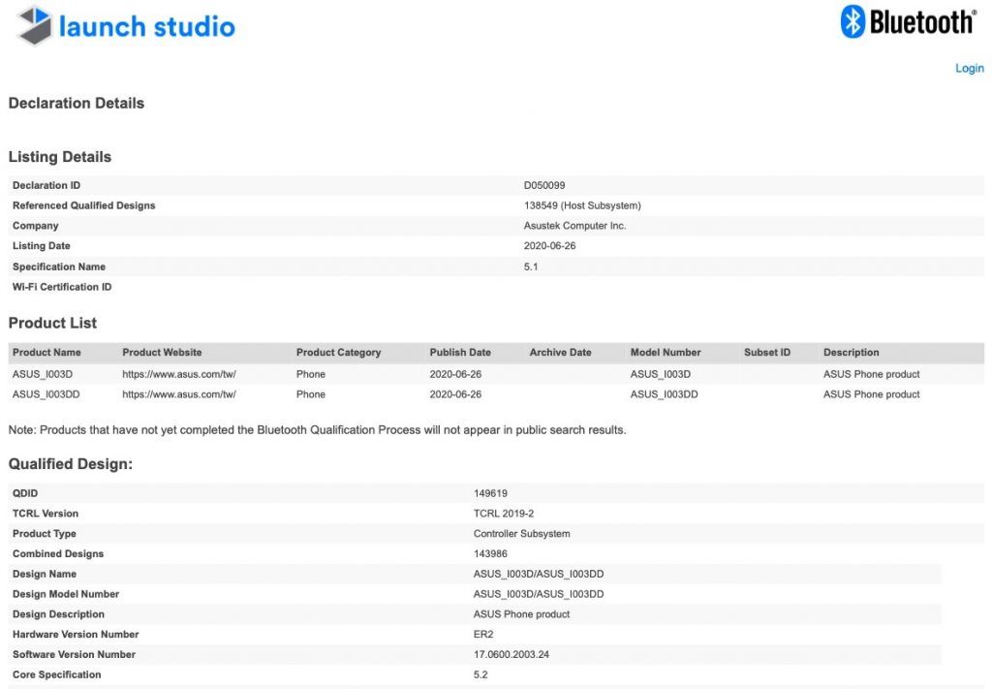Select the software version 17.0600.2003.24
This screenshot has width=992, height=689.
coord(511,655)
